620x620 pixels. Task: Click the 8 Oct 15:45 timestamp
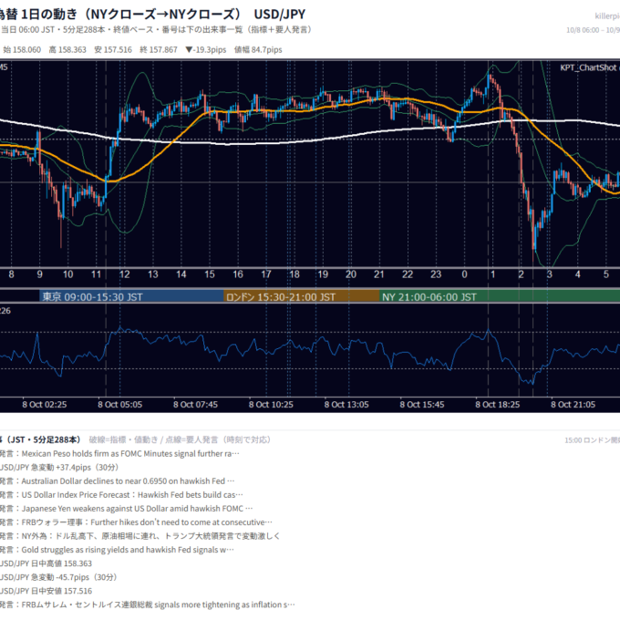[422, 405]
